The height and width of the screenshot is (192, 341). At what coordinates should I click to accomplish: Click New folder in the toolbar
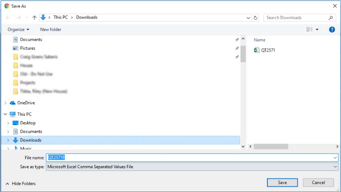tap(51, 30)
